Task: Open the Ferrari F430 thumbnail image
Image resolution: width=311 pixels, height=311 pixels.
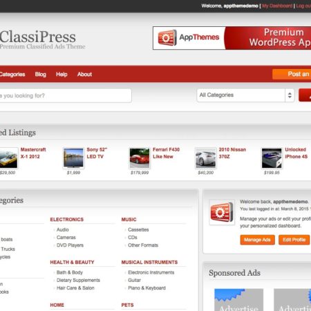Action: (140, 158)
